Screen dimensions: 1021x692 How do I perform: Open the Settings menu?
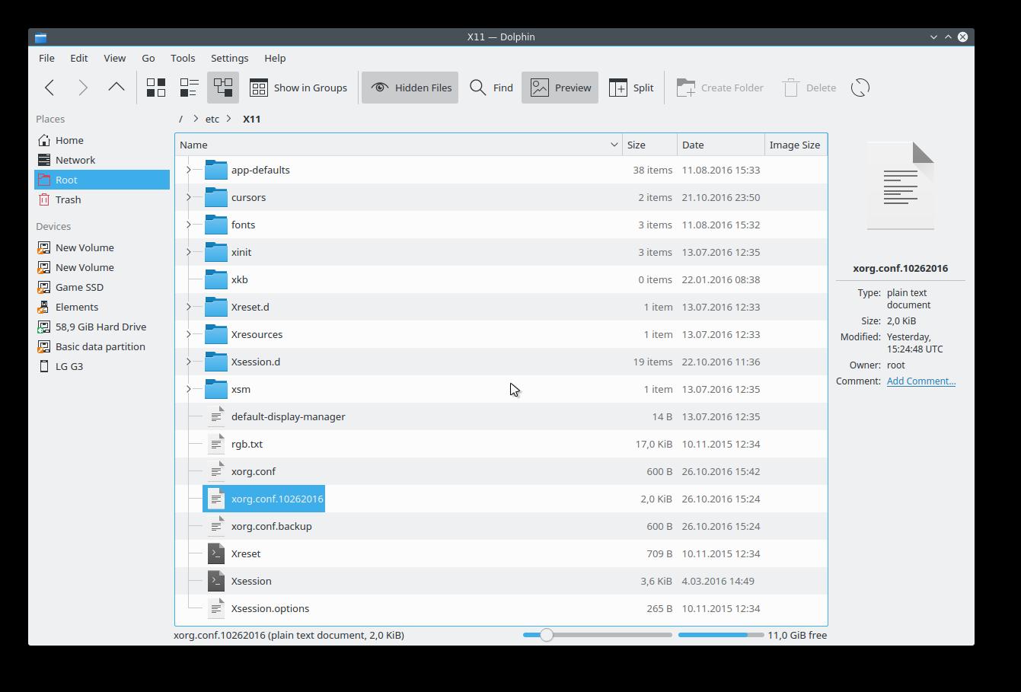(x=229, y=58)
